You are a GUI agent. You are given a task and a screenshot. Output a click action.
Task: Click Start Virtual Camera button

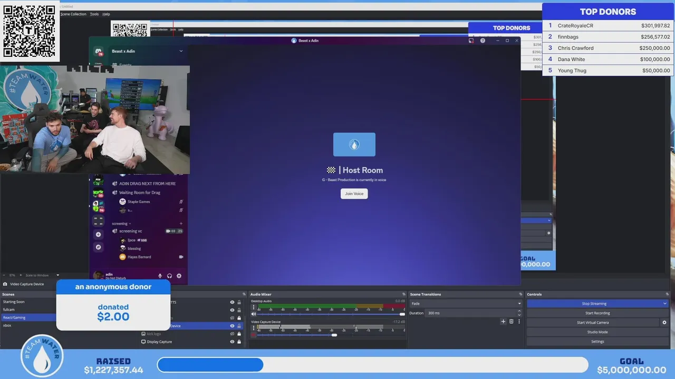(x=593, y=323)
